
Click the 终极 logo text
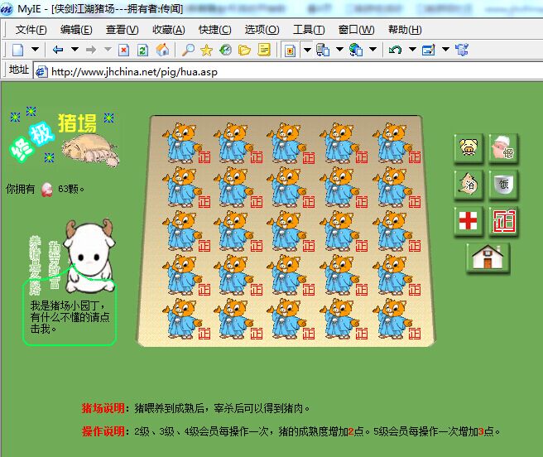(31, 142)
